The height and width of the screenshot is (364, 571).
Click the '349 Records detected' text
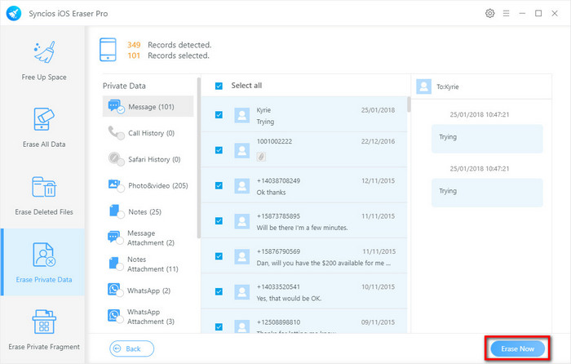pos(170,45)
